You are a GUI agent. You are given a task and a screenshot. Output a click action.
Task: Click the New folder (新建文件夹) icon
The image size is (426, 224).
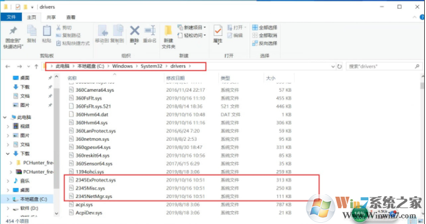tap(168, 31)
